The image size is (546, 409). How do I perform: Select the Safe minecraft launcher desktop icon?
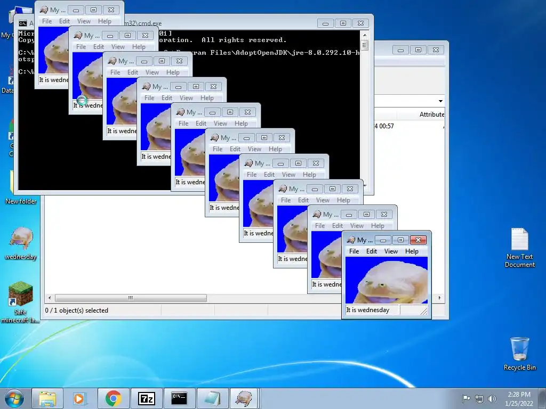(x=20, y=302)
